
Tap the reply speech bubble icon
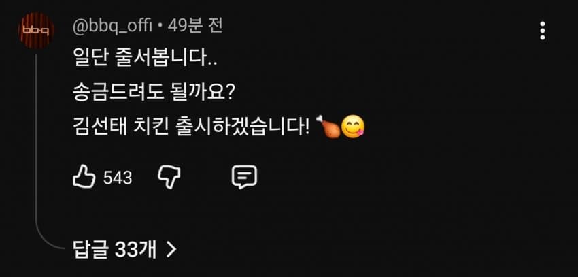point(244,178)
